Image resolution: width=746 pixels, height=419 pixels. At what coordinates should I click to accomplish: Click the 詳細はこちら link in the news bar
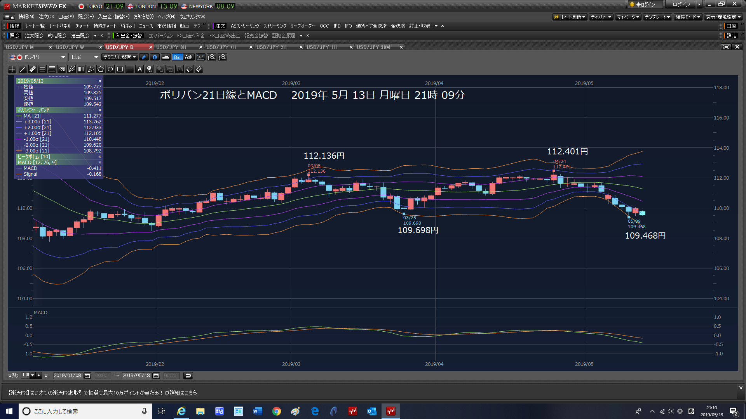(183, 393)
